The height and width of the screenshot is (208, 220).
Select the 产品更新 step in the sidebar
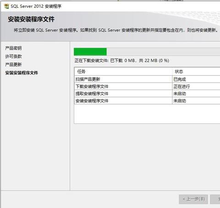13,65
